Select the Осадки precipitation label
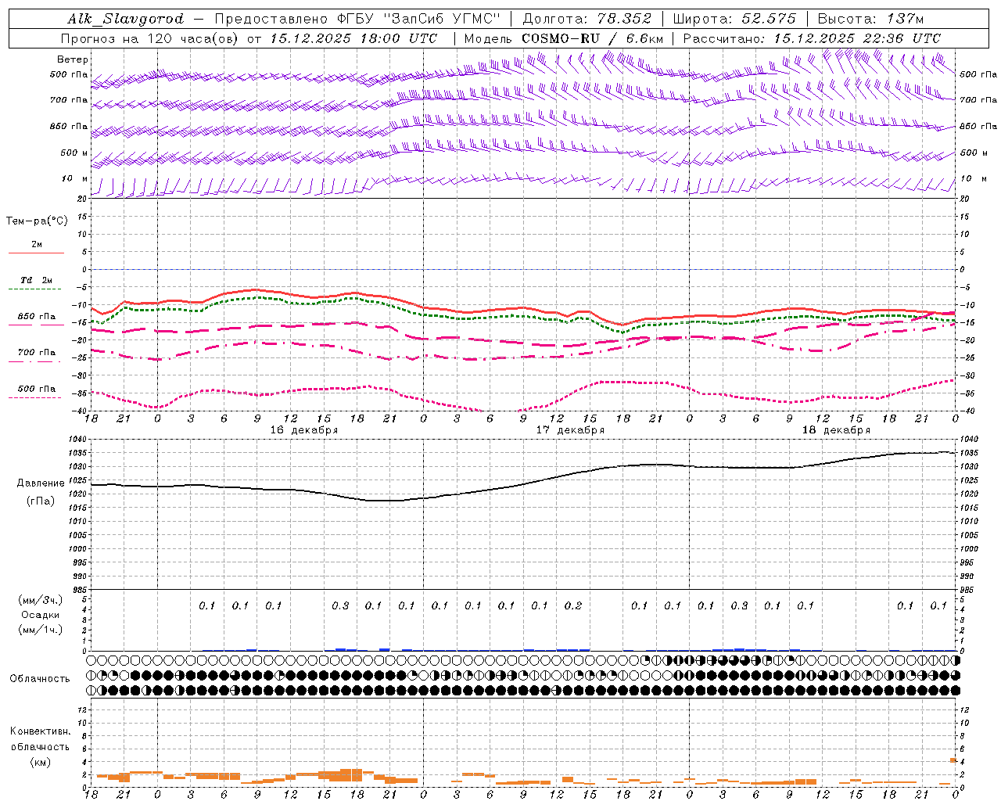The width and height of the screenshot is (1001, 801). point(41,615)
